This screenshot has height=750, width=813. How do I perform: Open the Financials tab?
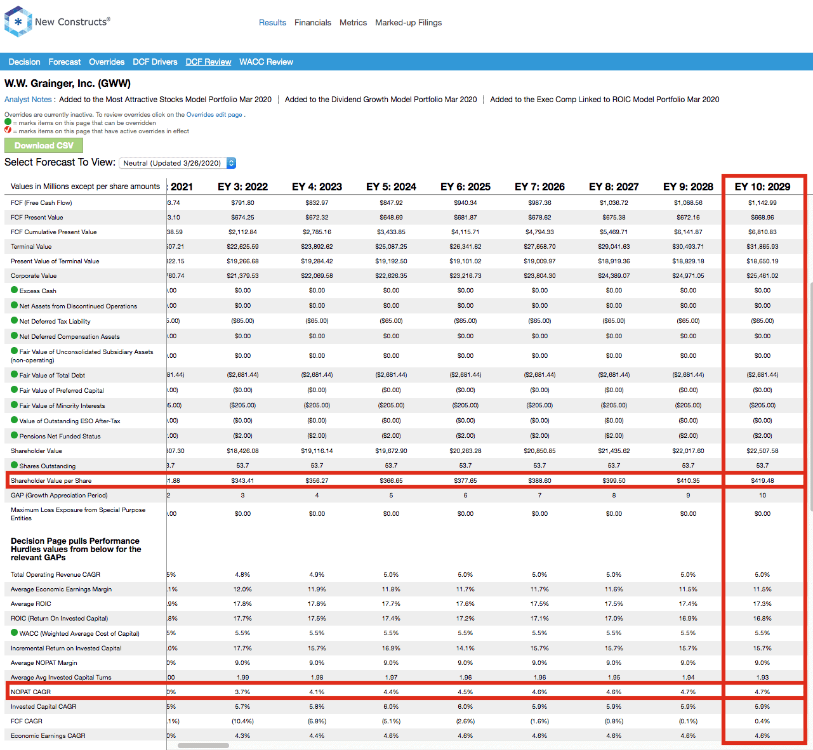(313, 22)
